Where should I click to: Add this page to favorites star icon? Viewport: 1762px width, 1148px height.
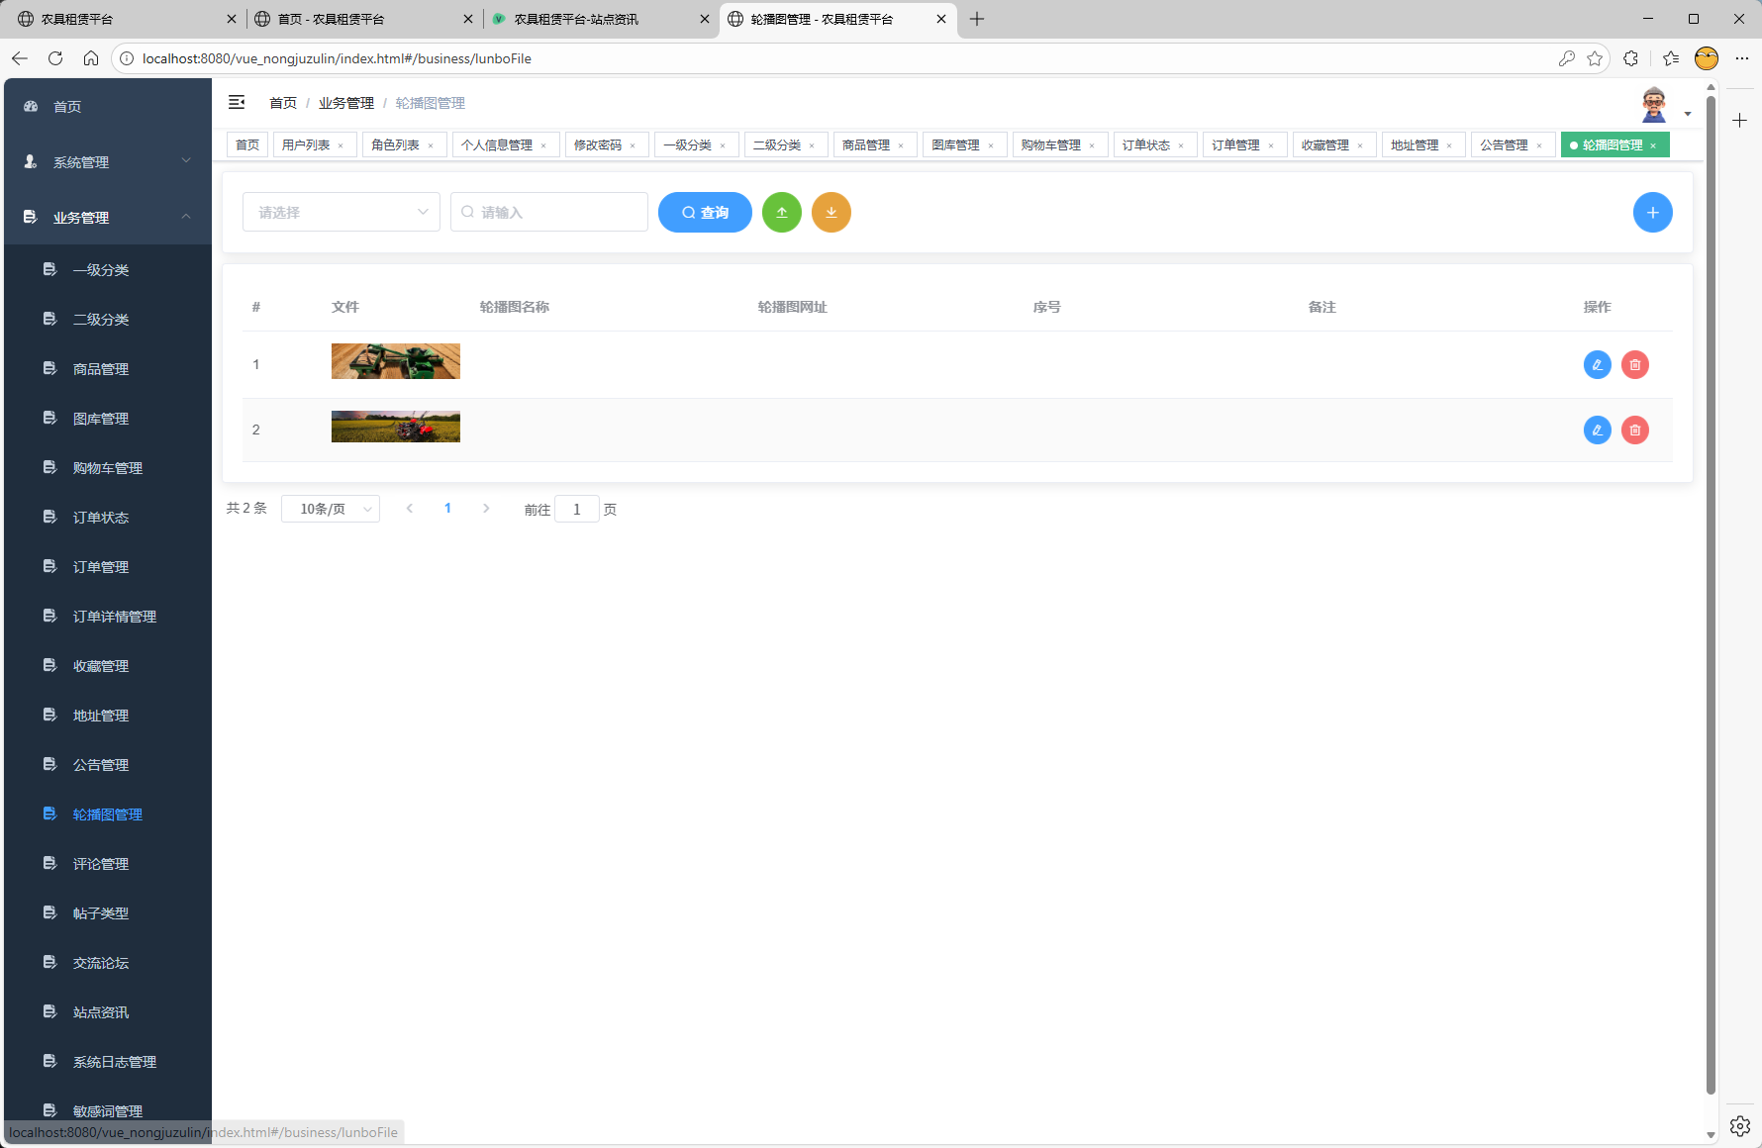coord(1595,58)
